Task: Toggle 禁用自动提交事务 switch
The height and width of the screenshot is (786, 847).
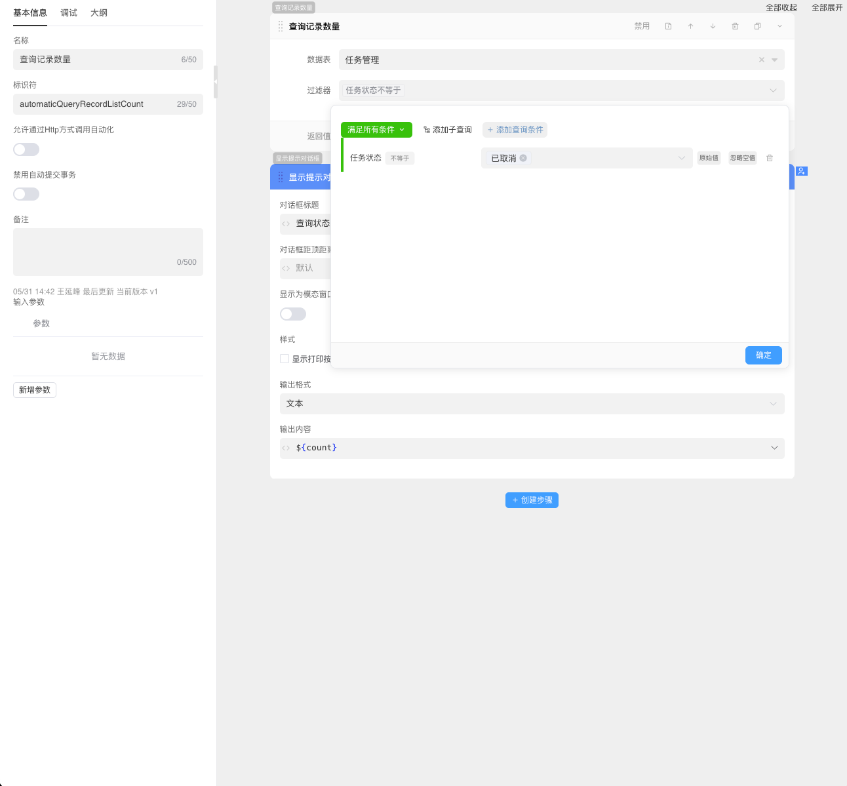Action: (26, 194)
